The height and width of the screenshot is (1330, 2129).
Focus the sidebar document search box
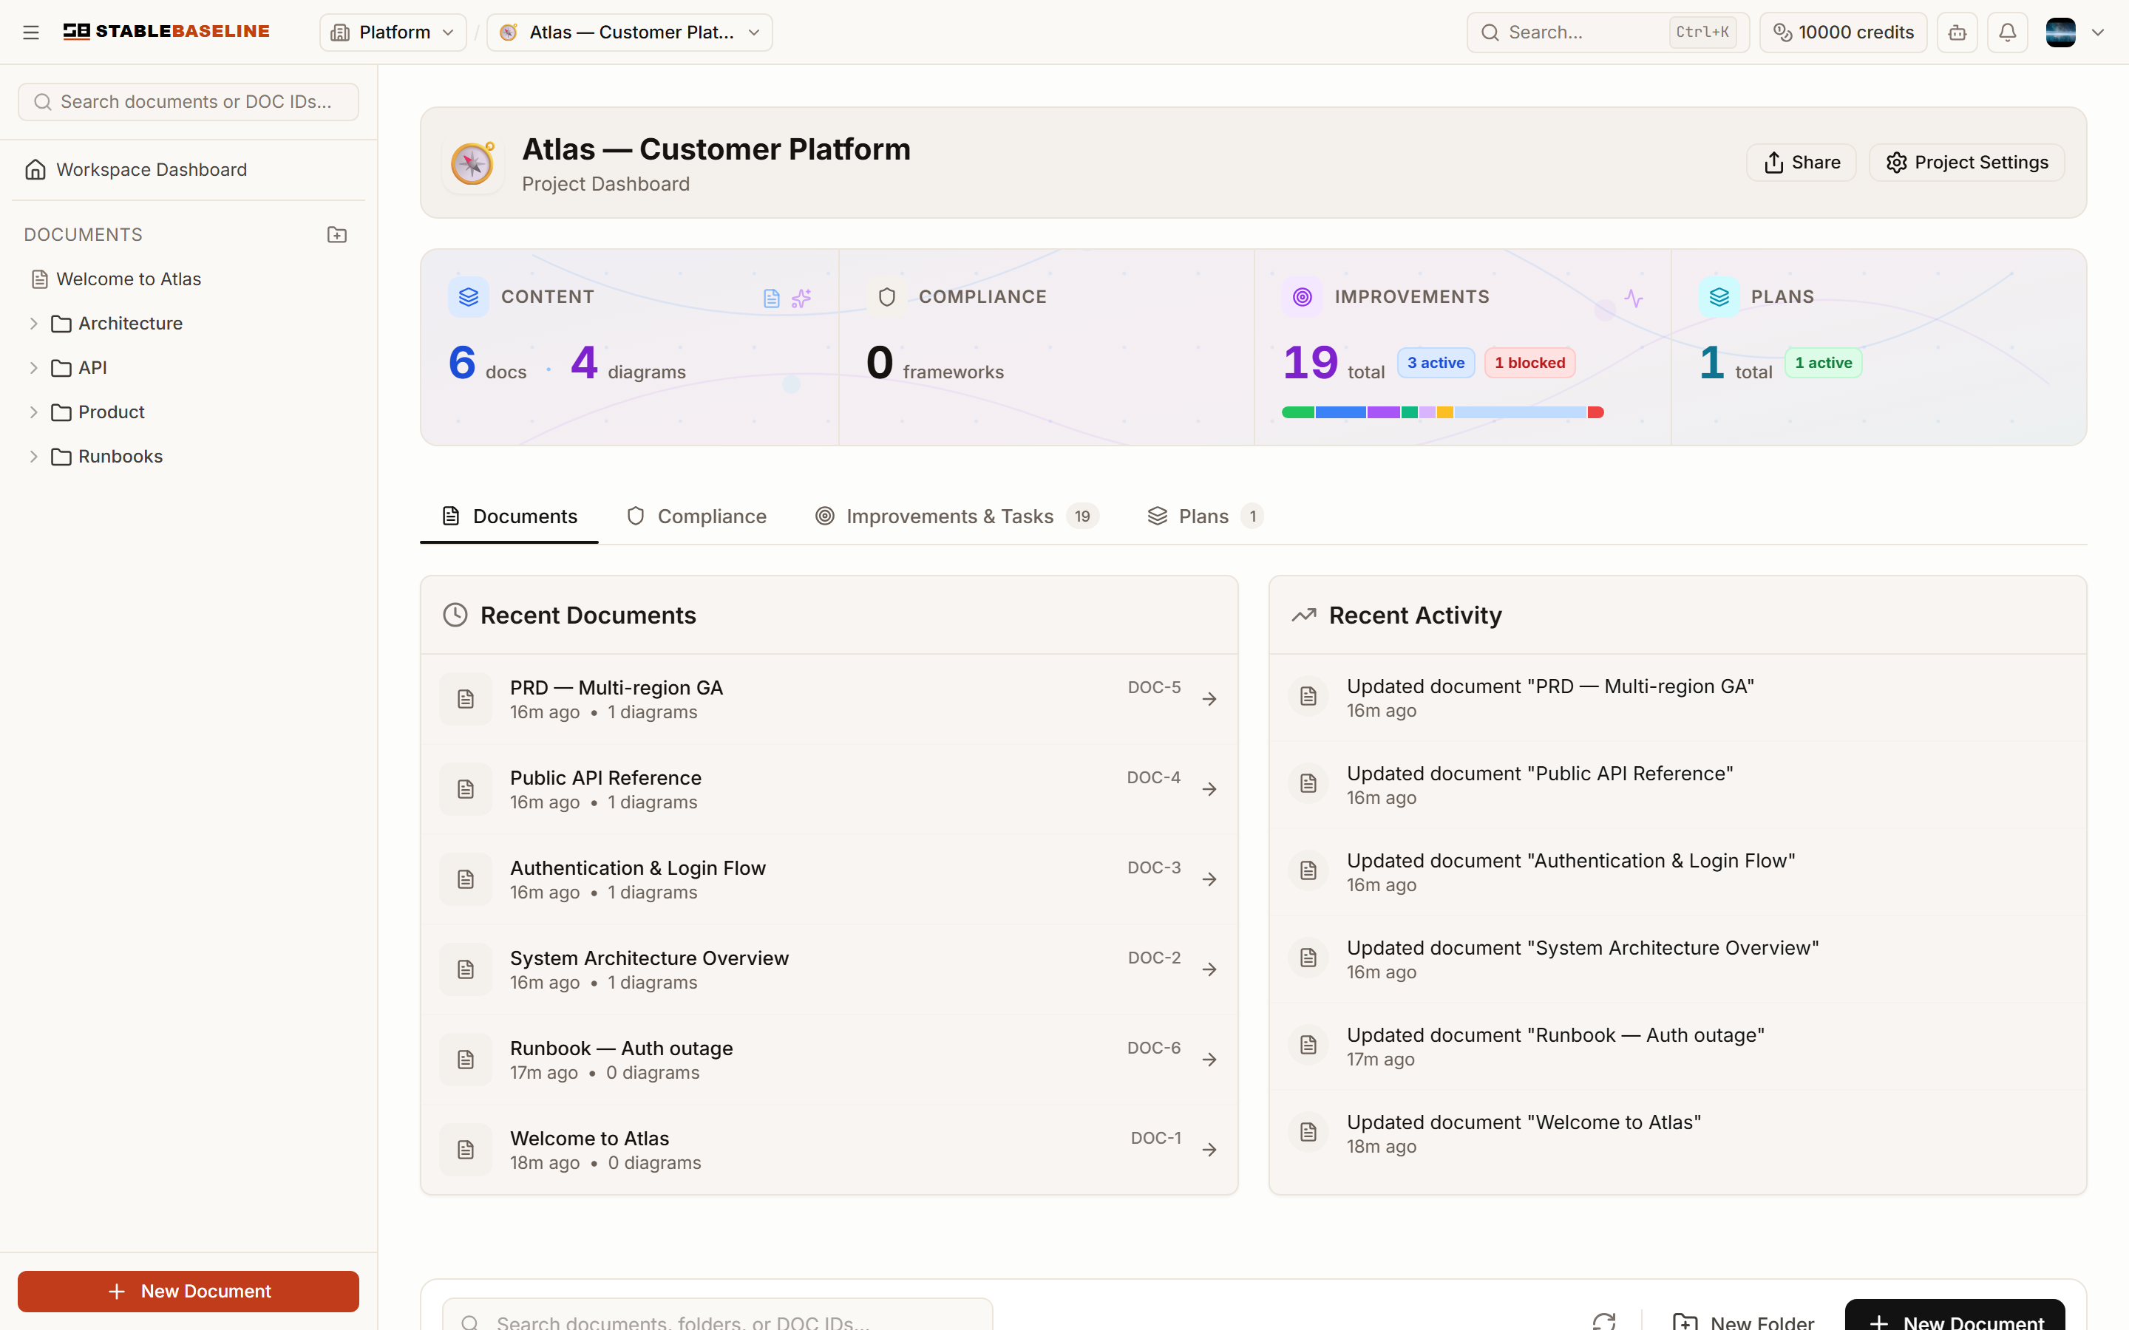tap(189, 102)
